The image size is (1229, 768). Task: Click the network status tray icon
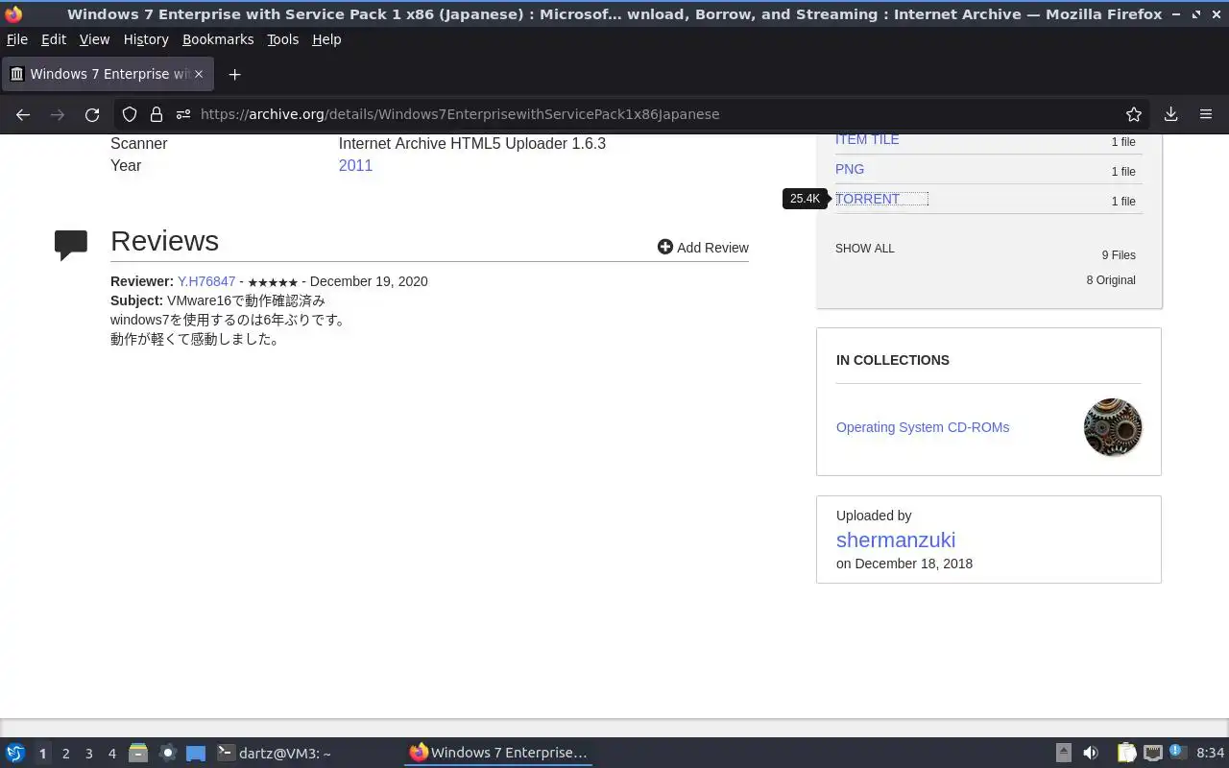[1153, 753]
